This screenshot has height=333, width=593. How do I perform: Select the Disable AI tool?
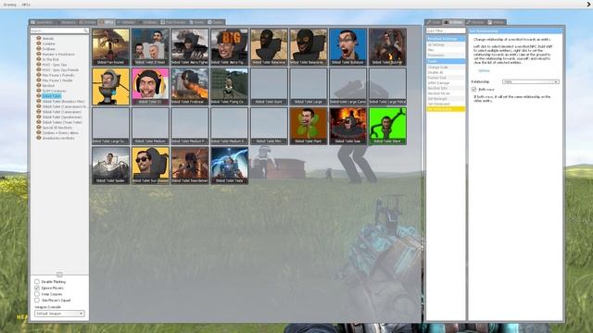446,72
